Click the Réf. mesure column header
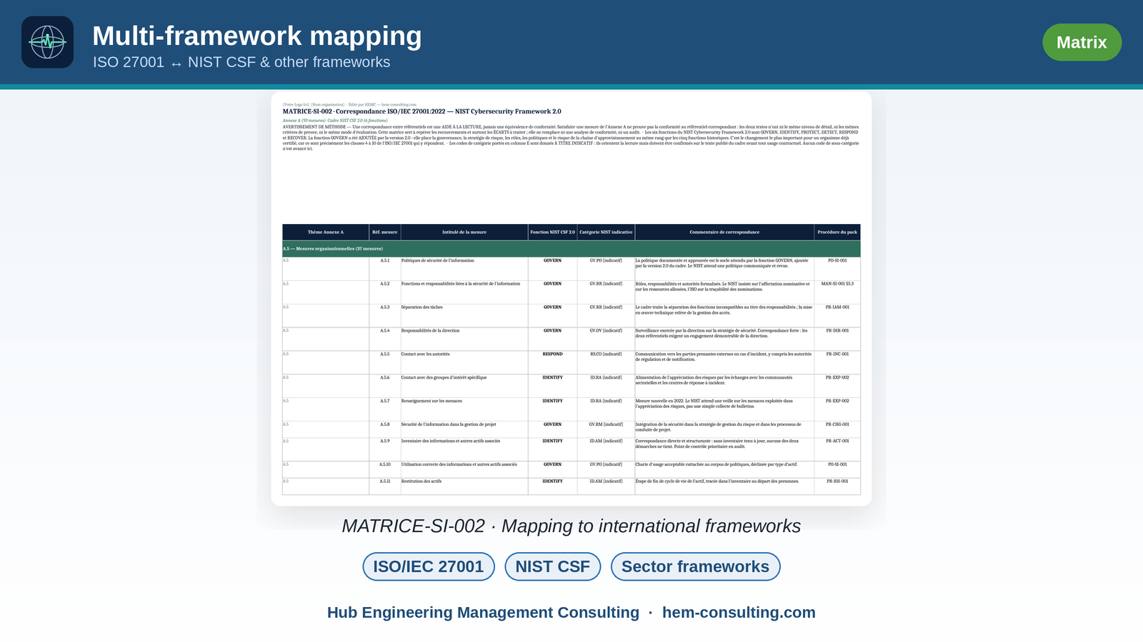The image size is (1143, 642). (385, 232)
